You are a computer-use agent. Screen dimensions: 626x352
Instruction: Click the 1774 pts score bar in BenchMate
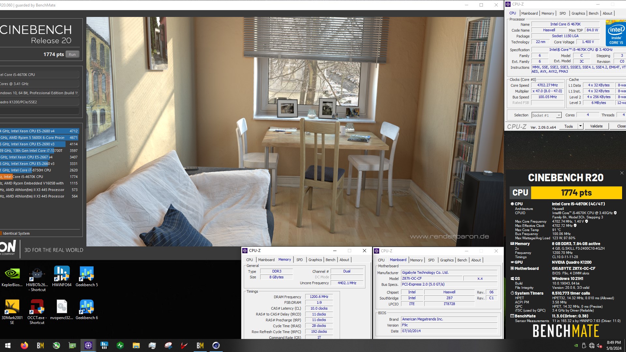coord(576,193)
